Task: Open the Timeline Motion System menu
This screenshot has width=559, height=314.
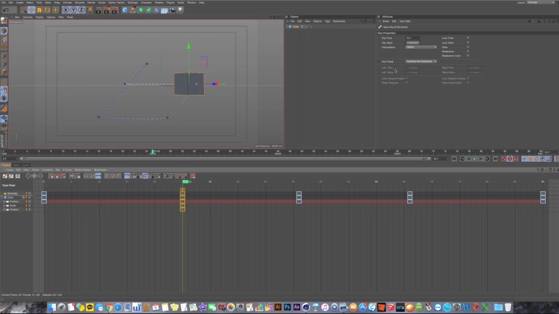Action: (82, 170)
